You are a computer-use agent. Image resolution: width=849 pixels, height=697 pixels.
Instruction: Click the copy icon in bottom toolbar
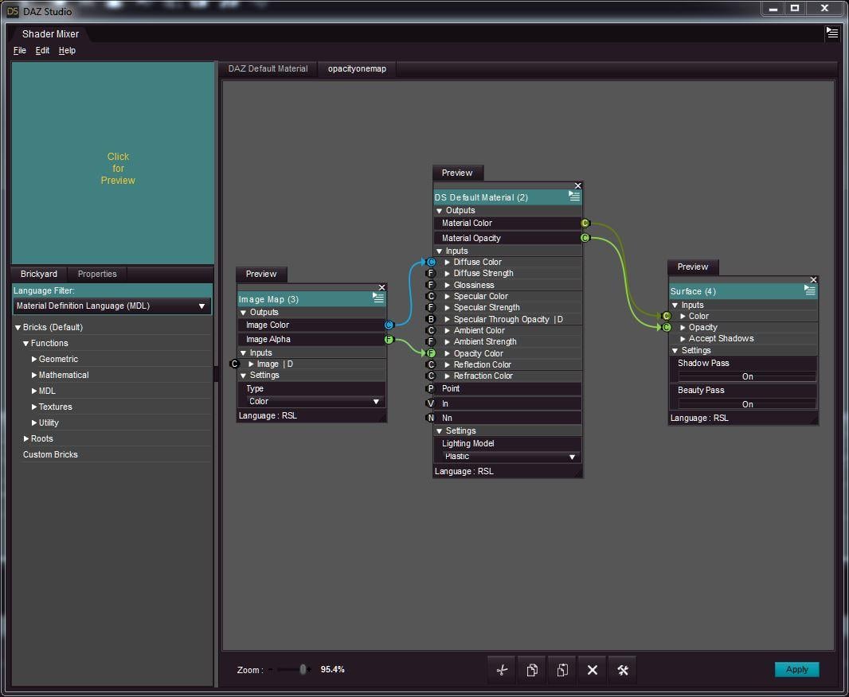point(532,670)
